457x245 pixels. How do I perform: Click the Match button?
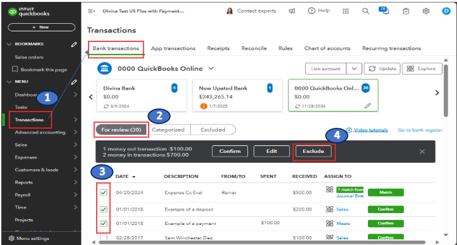pos(385,192)
